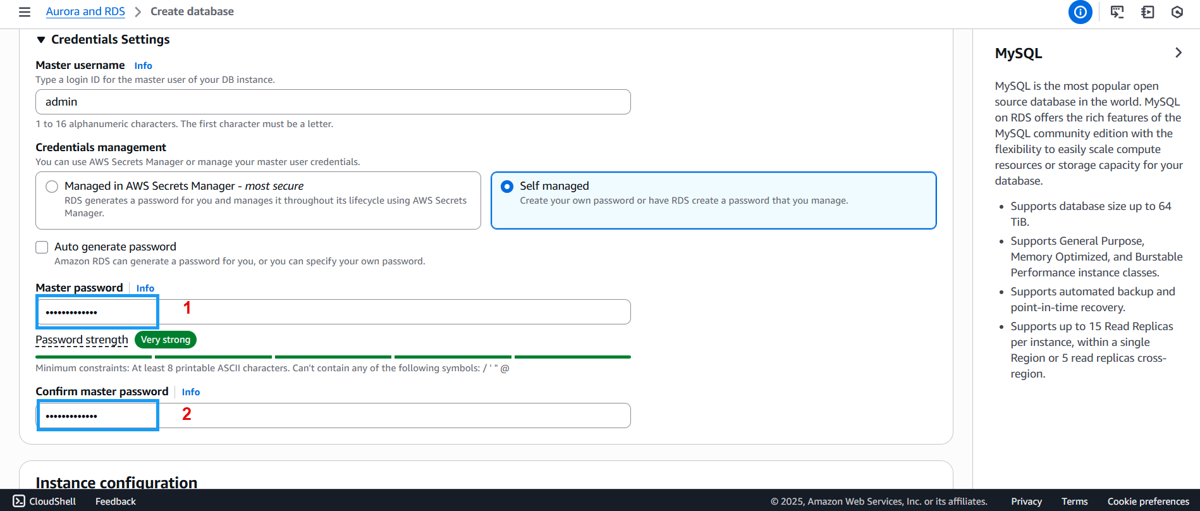The image size is (1200, 511).
Task: Click the Create database breadcrumb text
Action: click(x=192, y=11)
